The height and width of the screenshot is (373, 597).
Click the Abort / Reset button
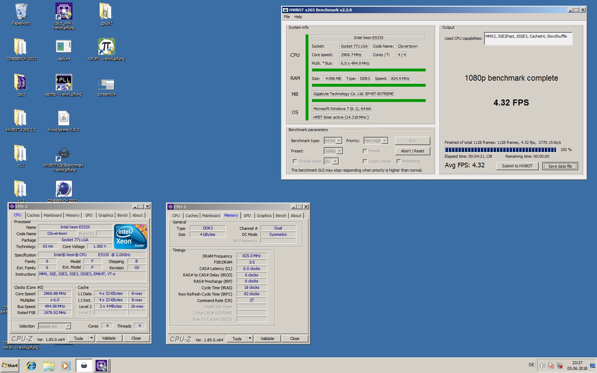413,151
